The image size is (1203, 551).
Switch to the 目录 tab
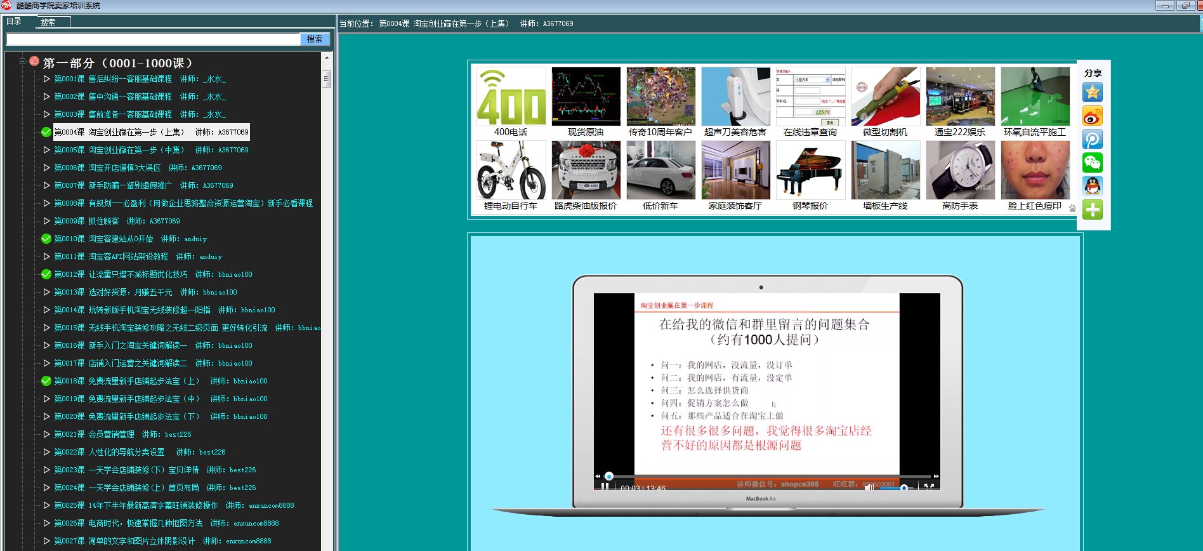(14, 22)
